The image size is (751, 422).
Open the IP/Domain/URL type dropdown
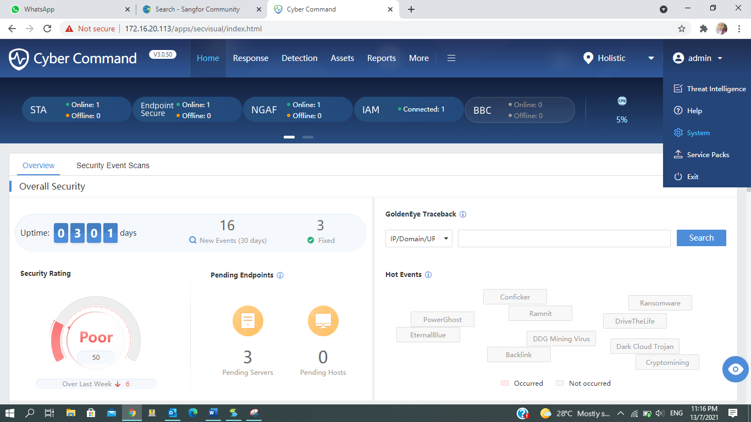pyautogui.click(x=419, y=238)
